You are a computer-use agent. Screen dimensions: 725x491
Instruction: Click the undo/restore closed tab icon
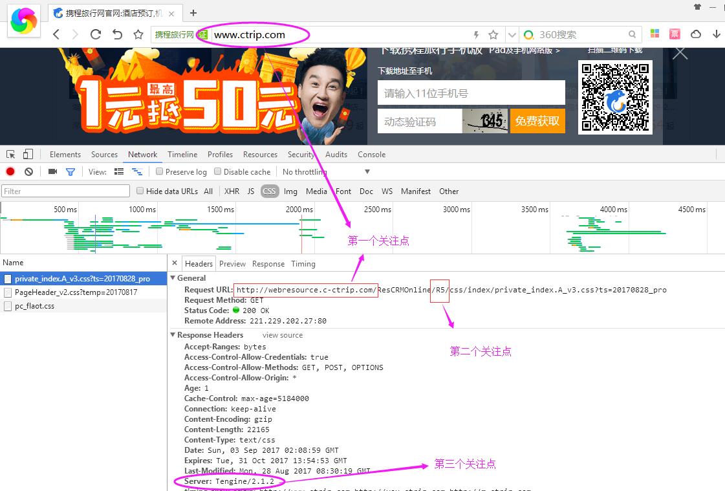point(118,34)
